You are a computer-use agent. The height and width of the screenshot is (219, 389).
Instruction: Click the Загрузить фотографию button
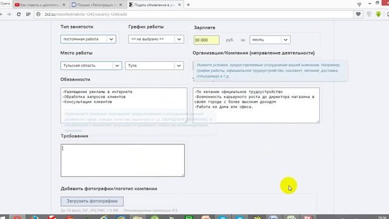point(92,201)
